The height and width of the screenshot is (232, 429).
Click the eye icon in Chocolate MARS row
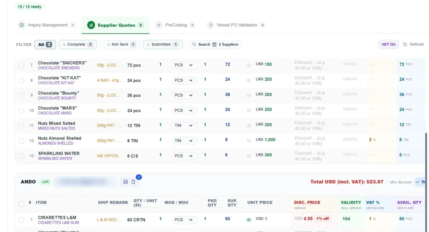click(249, 111)
